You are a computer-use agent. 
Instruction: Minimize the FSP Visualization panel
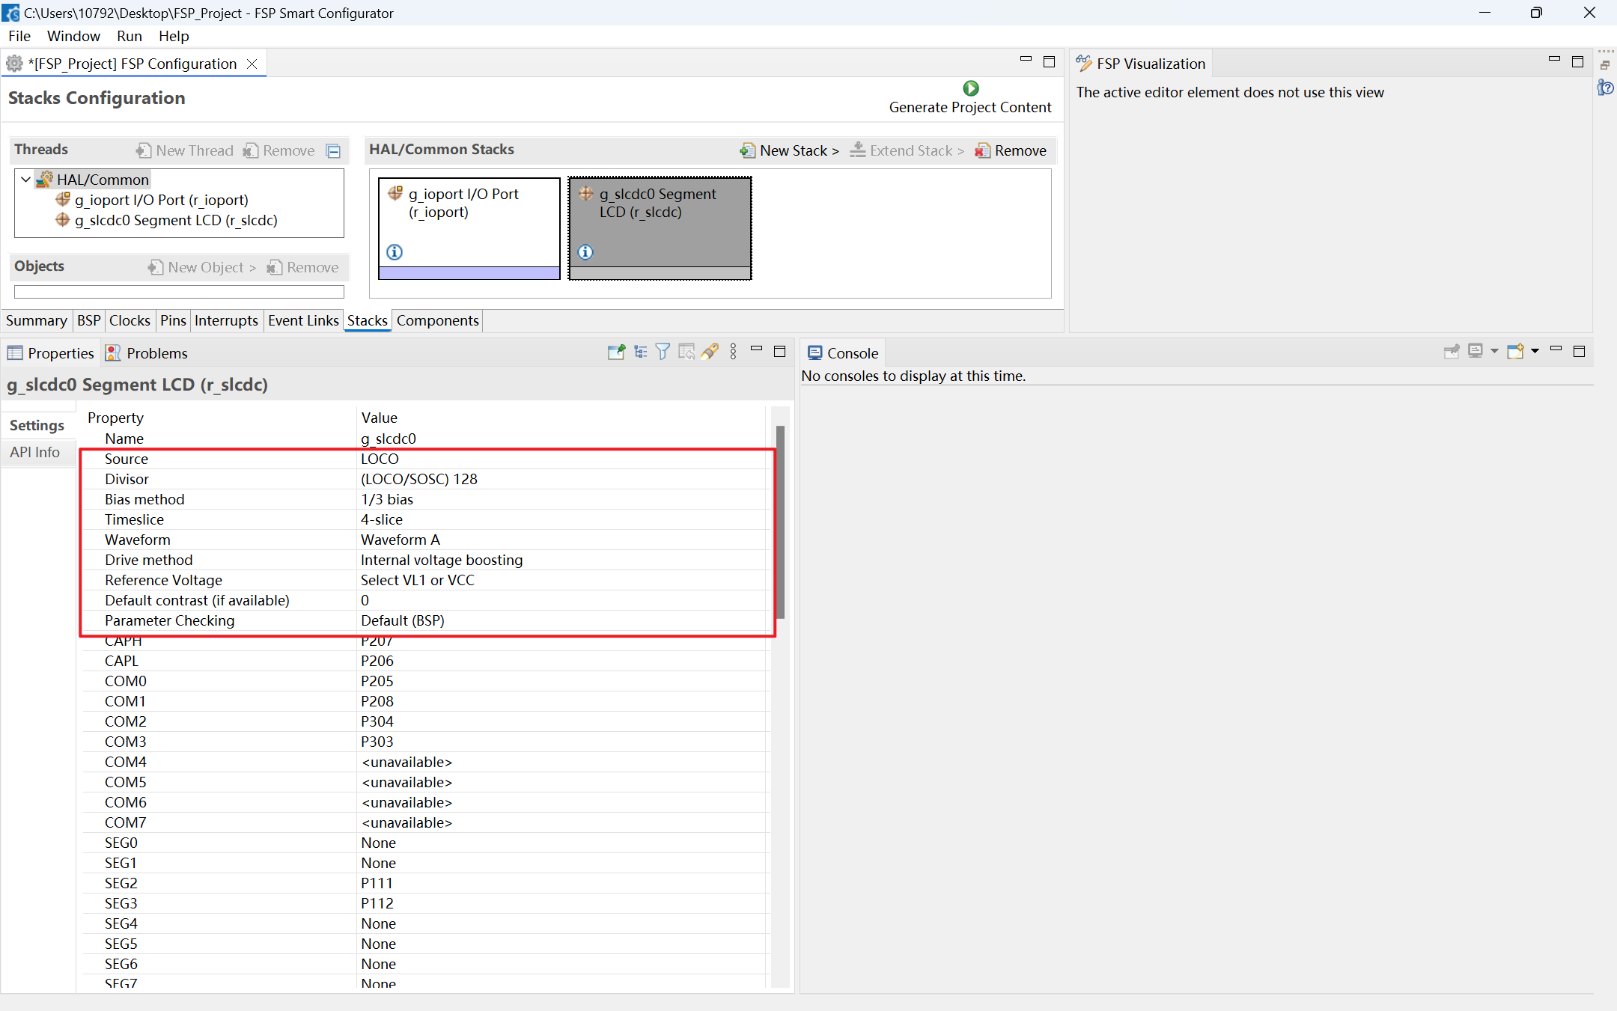click(x=1554, y=59)
